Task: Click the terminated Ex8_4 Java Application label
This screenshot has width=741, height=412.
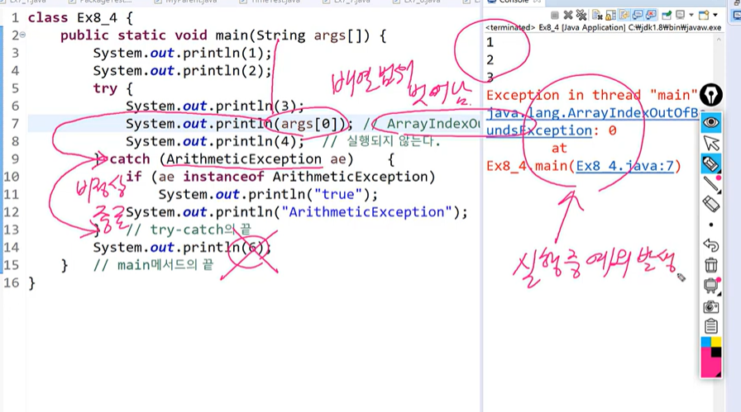Action: point(604,28)
